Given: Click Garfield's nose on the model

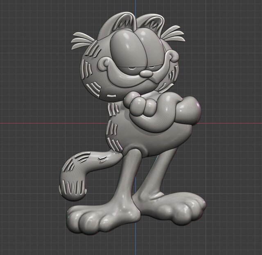Looking at the screenshot, I should tap(146, 73).
